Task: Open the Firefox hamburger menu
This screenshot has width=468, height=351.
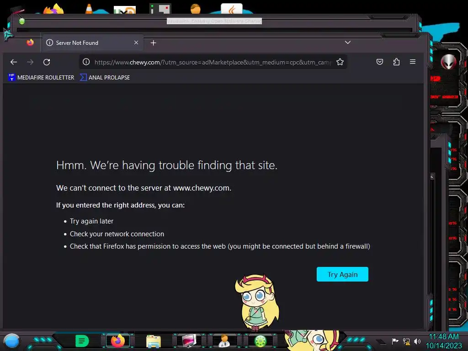Action: pyautogui.click(x=413, y=62)
